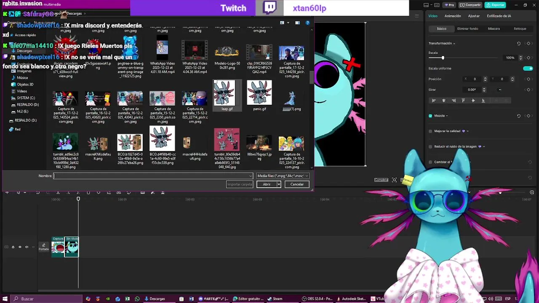Click the Girar 0.00° stepper
Image resolution: width=539 pixels, height=303 pixels.
pyautogui.click(x=484, y=90)
